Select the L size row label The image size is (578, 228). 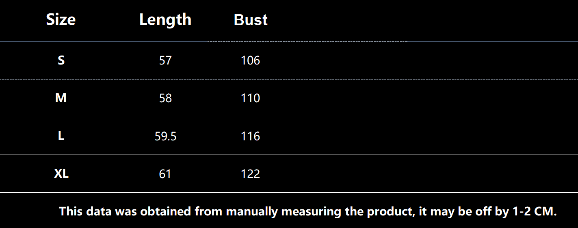click(x=61, y=136)
